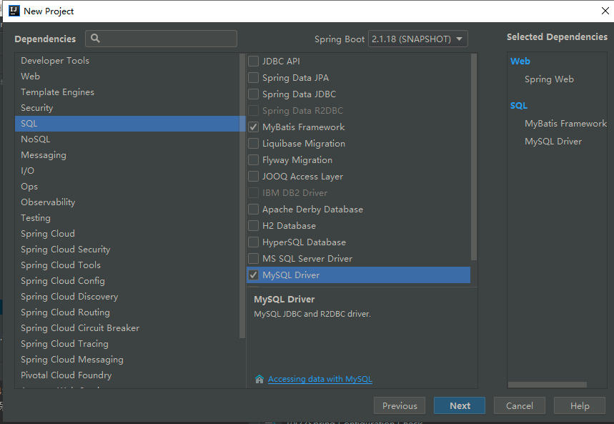Select MyBatis Framework in Selected Dependencies
The height and width of the screenshot is (424, 614).
point(565,124)
